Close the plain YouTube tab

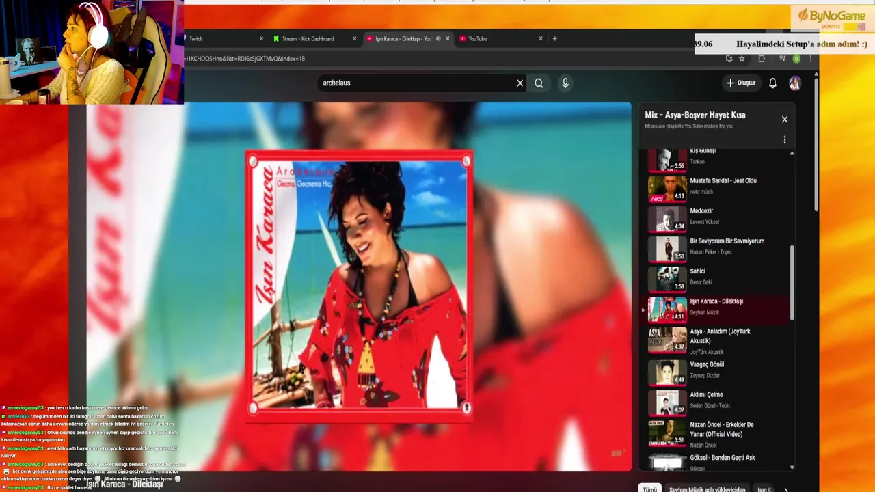pyautogui.click(x=541, y=38)
